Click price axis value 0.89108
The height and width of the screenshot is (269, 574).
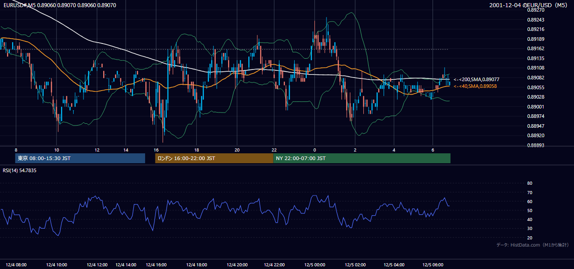coord(536,68)
